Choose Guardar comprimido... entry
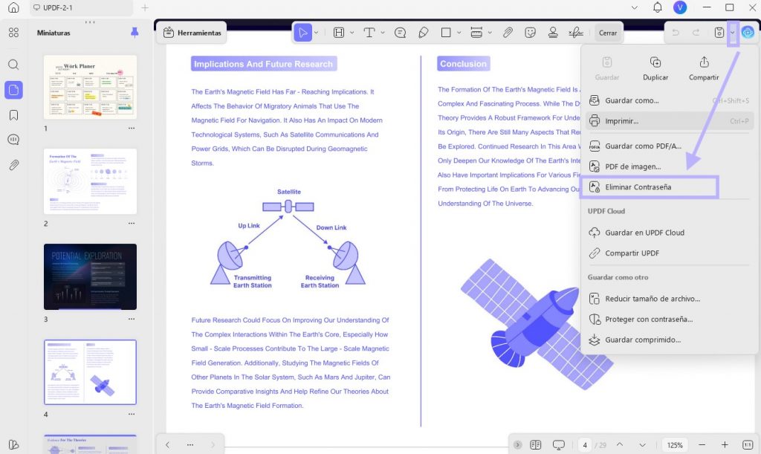The image size is (761, 454). pos(670,340)
